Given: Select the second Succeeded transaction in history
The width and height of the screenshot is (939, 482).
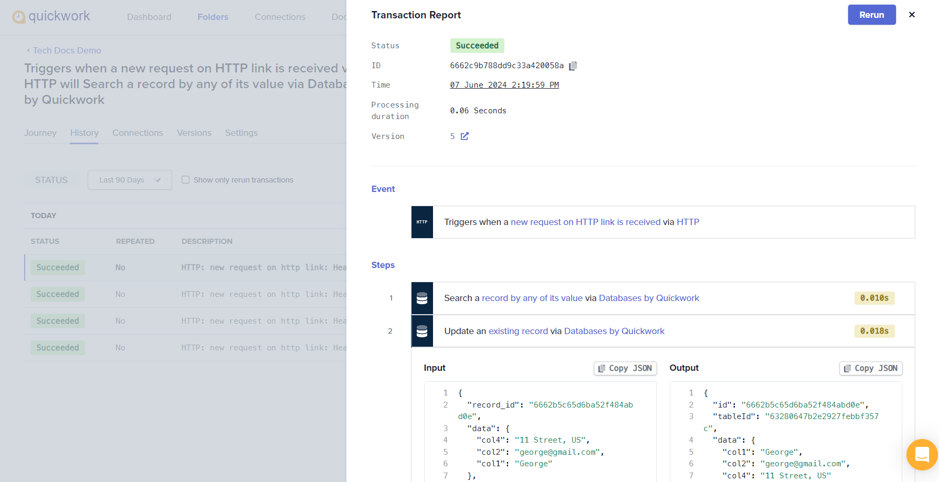Looking at the screenshot, I should (x=58, y=294).
